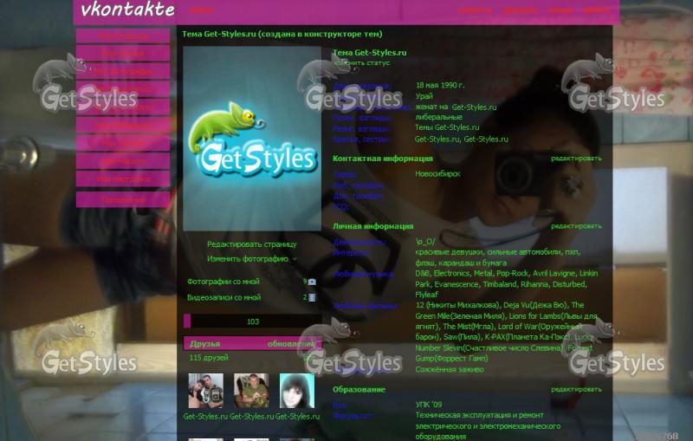The width and height of the screenshot is (693, 441).
Task: Click the vkontakte logo in header
Action: coord(127,10)
